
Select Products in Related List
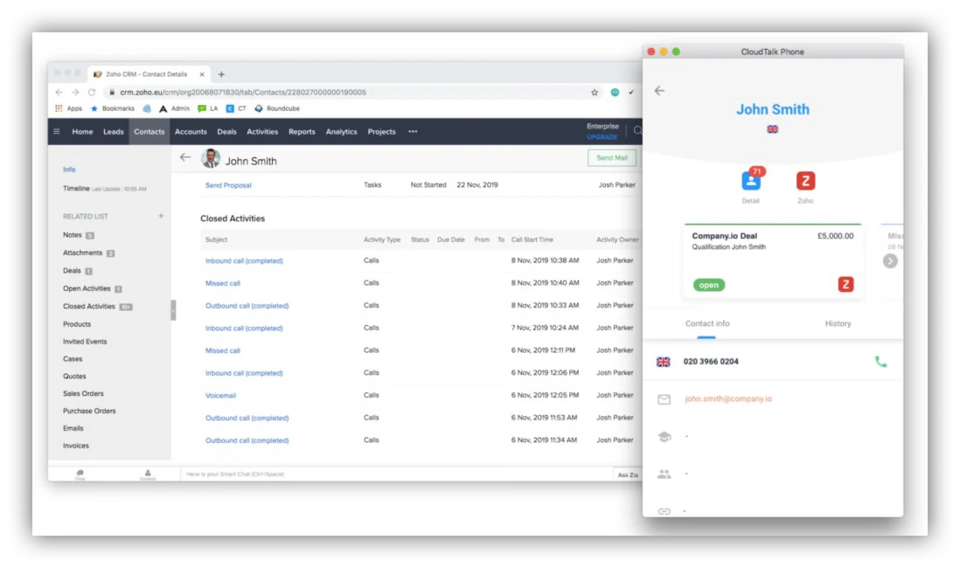pyautogui.click(x=77, y=324)
